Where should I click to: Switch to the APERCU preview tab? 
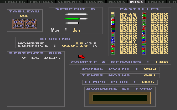(x=156, y=2)
